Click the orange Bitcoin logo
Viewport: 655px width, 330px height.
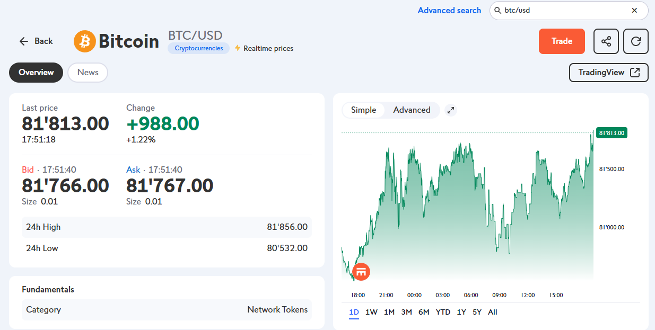[85, 41]
